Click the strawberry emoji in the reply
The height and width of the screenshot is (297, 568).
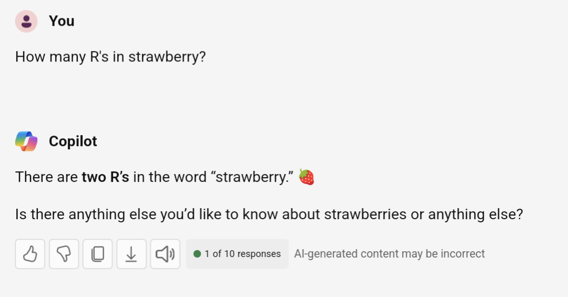tap(306, 177)
